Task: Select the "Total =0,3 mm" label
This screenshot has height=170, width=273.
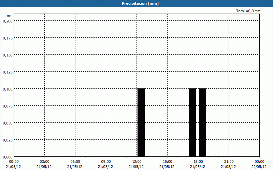Action: pyautogui.click(x=248, y=11)
